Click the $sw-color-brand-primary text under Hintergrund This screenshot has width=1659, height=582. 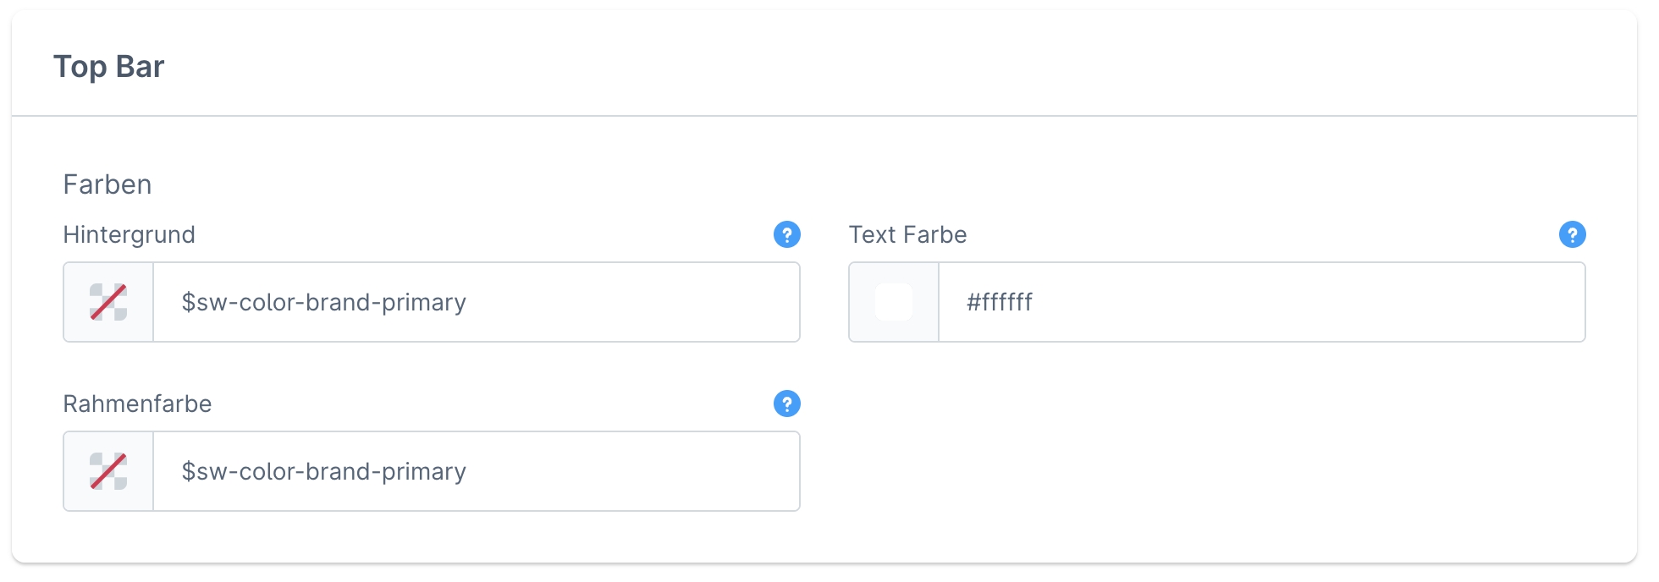click(x=324, y=302)
